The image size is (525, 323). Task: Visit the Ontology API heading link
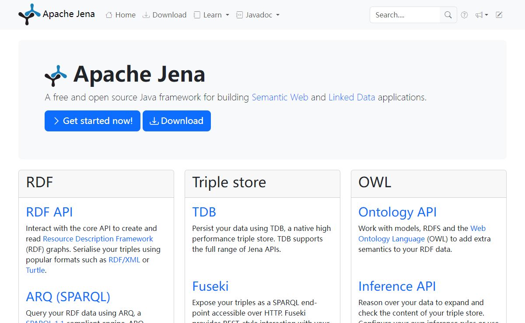397,212
